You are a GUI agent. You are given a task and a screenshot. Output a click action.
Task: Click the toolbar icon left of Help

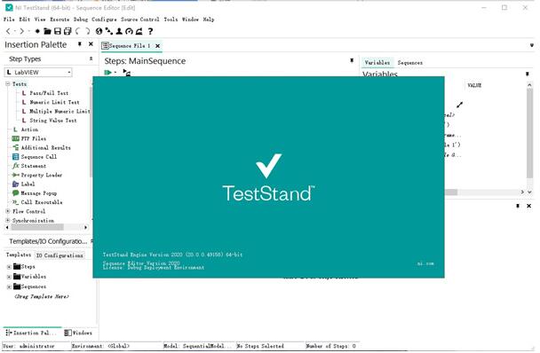139,31
